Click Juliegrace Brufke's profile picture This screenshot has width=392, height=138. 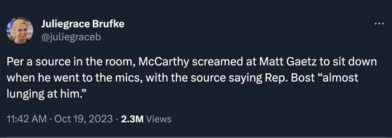tap(20, 30)
